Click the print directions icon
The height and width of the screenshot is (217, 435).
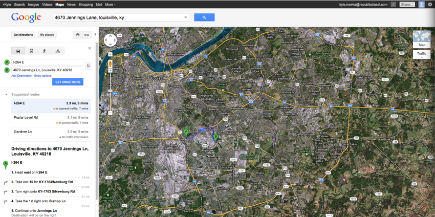(x=78, y=35)
